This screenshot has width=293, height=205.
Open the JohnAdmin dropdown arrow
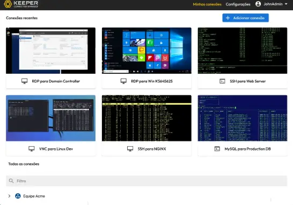pyautogui.click(x=286, y=4)
